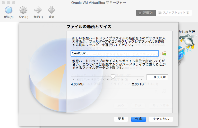Click the 4.00 MB minimum label

(77, 84)
